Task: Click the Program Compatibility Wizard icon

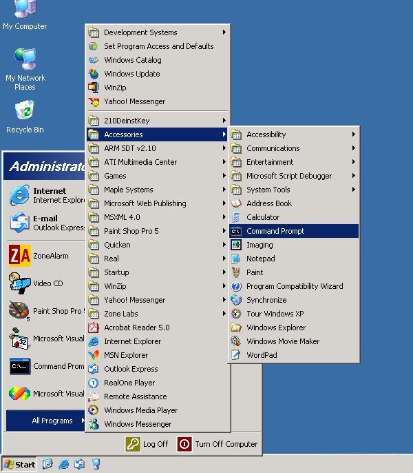Action: [x=236, y=286]
